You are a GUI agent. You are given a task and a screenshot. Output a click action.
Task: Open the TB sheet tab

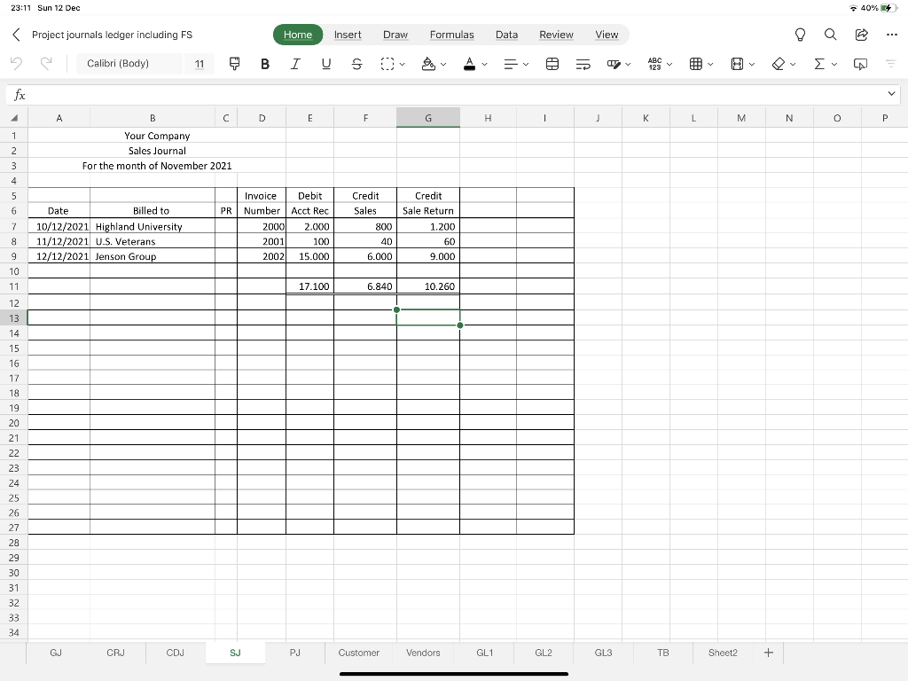pos(663,653)
